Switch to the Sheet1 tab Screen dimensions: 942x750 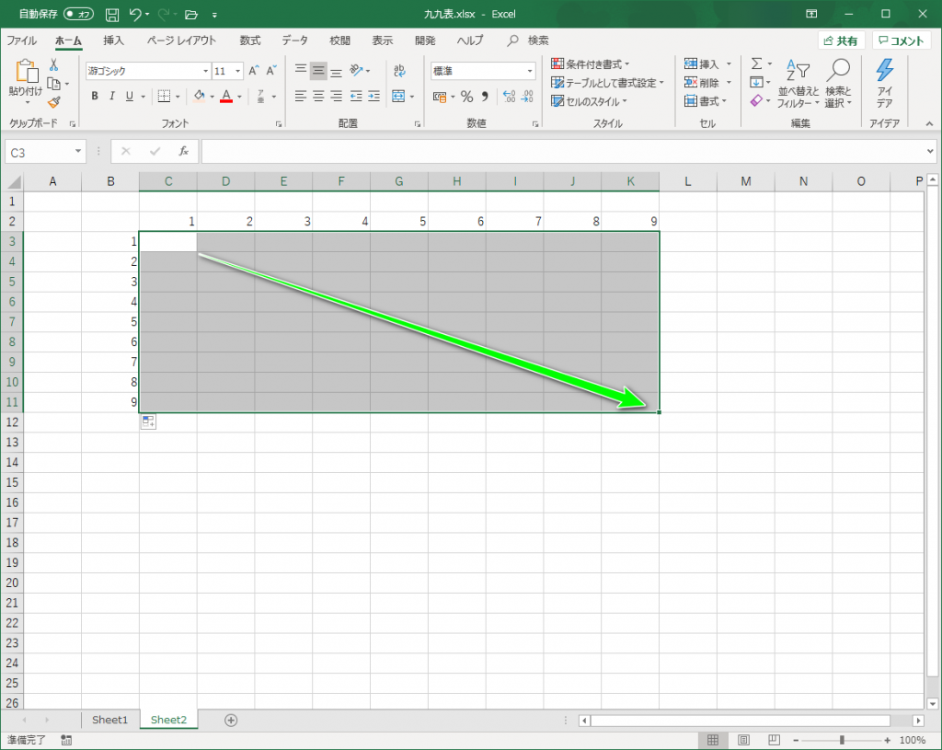pyautogui.click(x=109, y=720)
